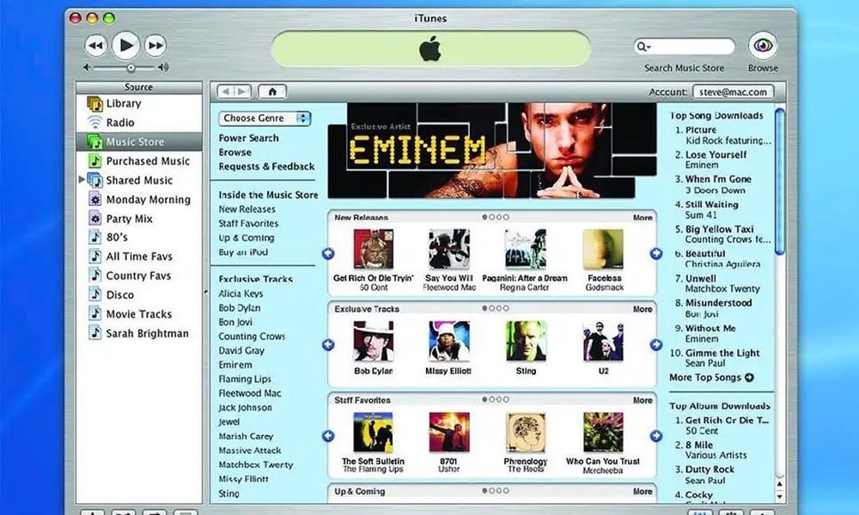Adjust the volume slider
This screenshot has height=515, width=859.
131,67
